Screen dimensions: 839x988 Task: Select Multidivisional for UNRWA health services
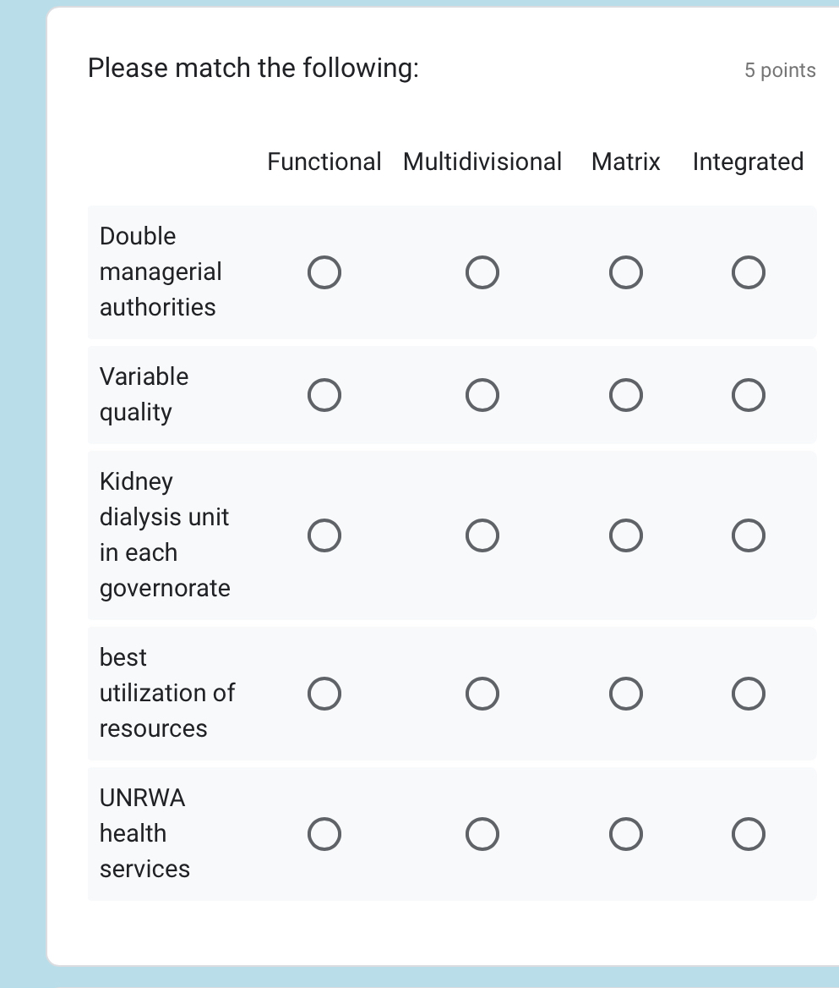482,833
